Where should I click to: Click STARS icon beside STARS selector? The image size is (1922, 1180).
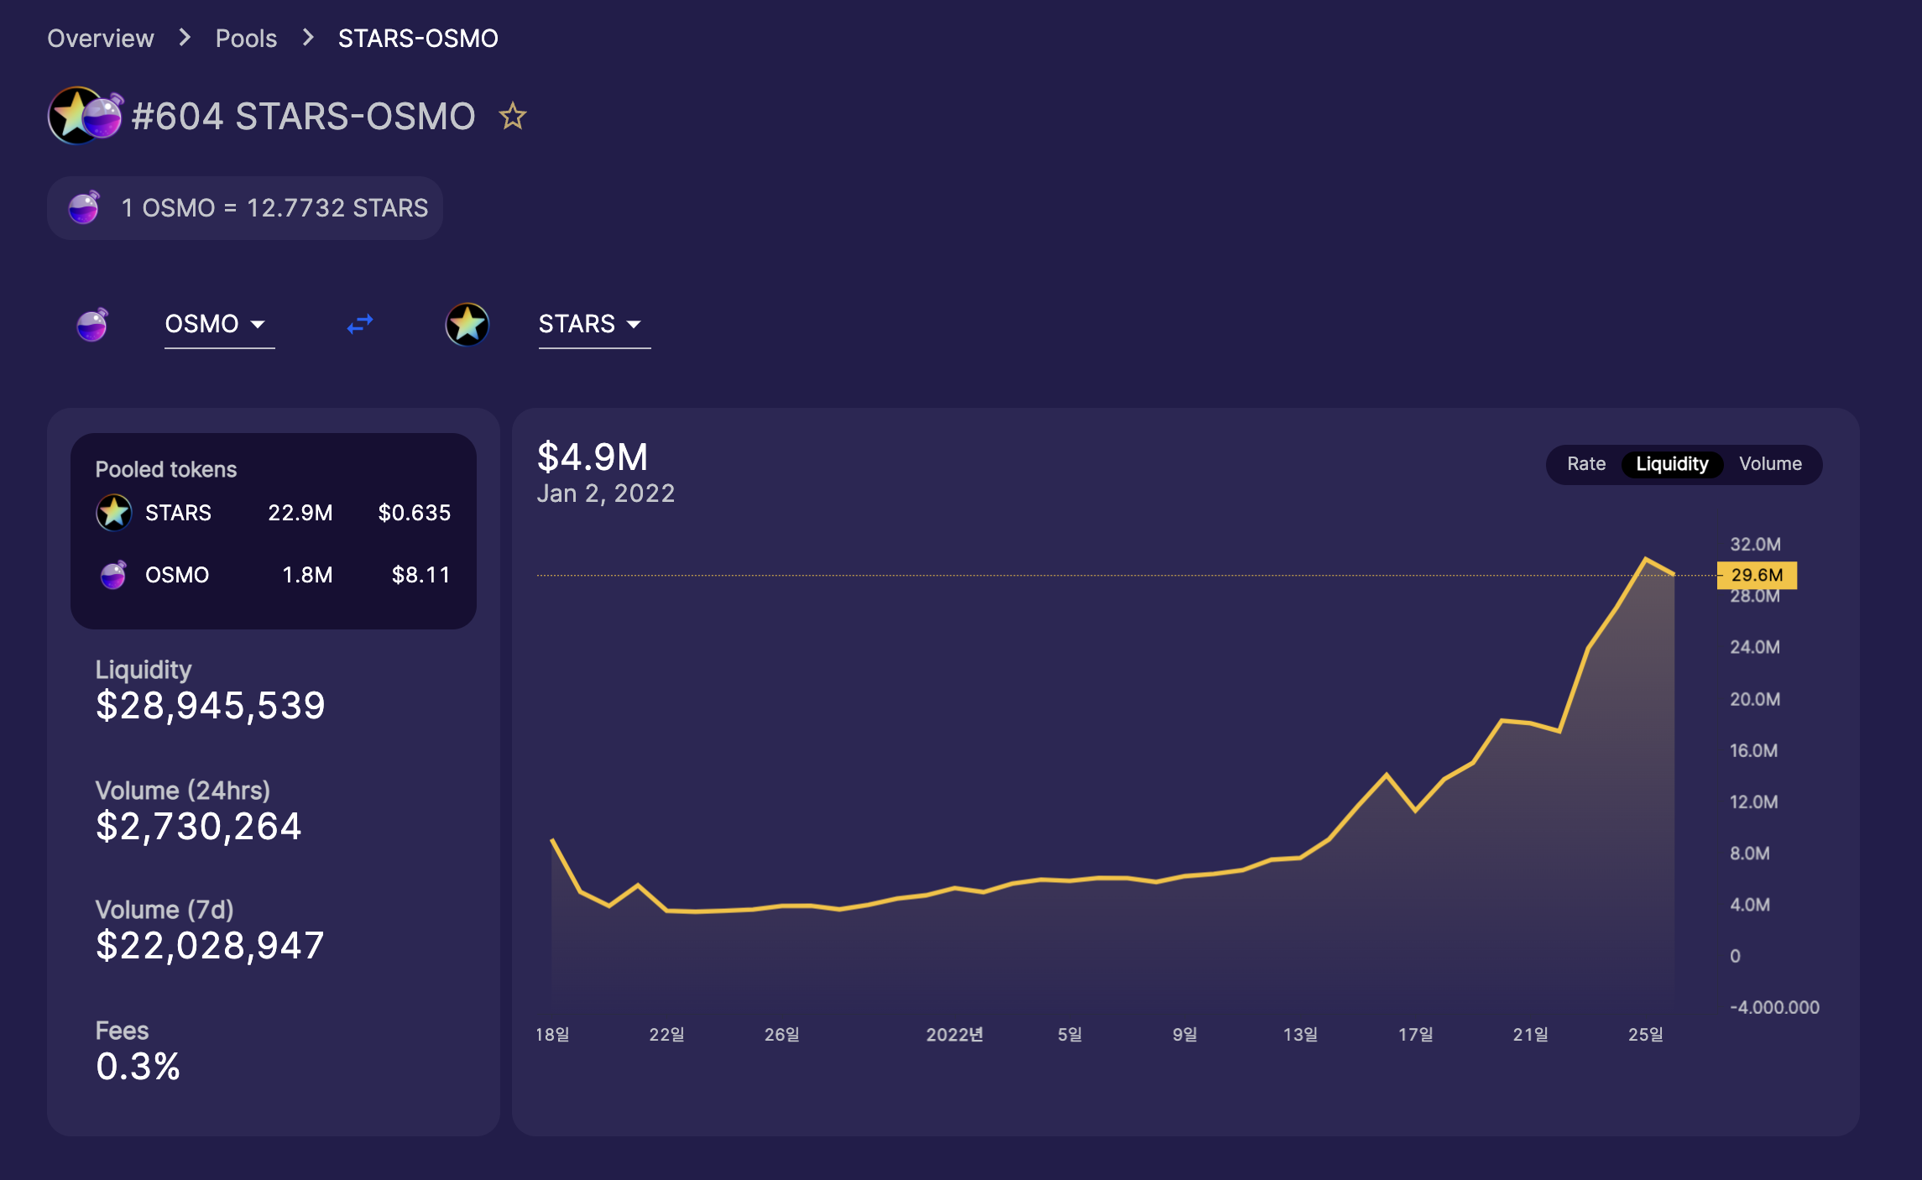point(467,324)
